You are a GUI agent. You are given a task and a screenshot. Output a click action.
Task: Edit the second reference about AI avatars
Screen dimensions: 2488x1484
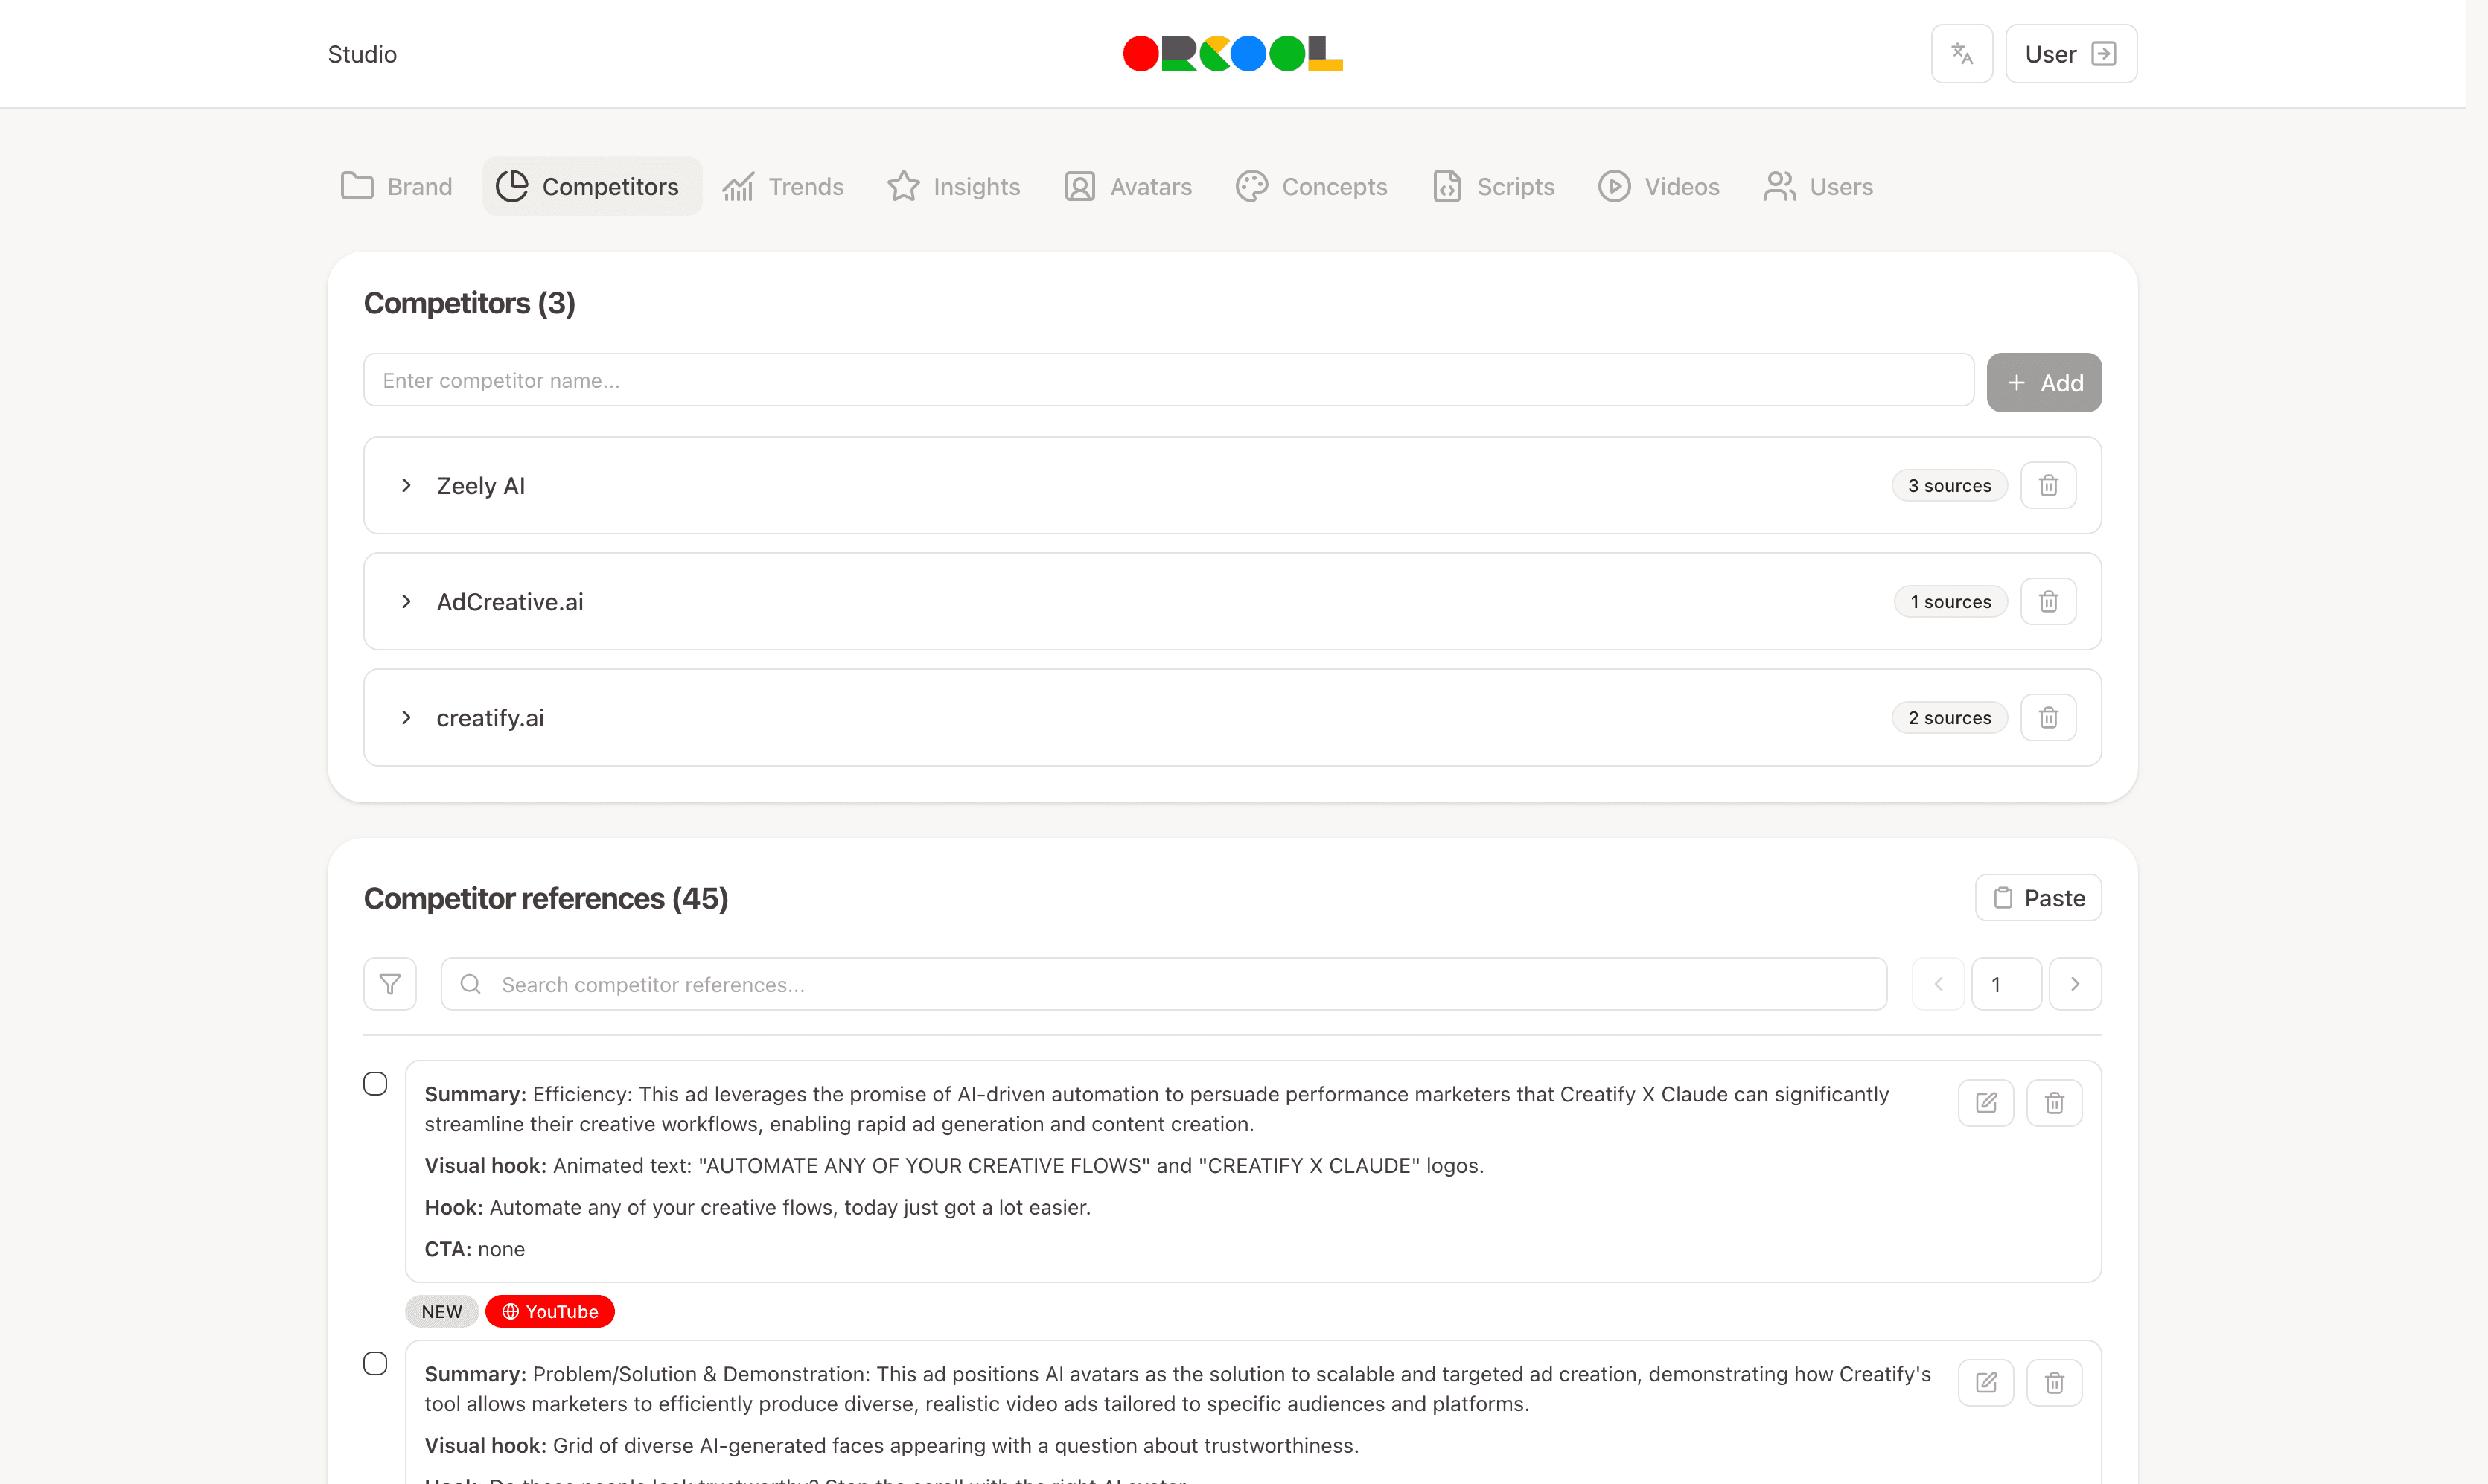pyautogui.click(x=1985, y=1382)
